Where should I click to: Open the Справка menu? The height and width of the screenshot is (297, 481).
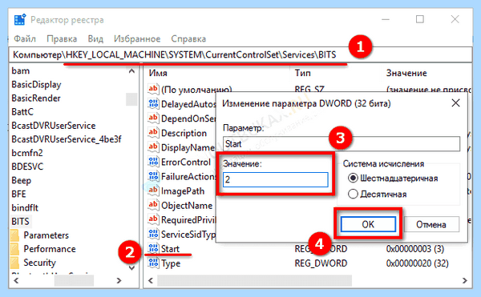[188, 39]
